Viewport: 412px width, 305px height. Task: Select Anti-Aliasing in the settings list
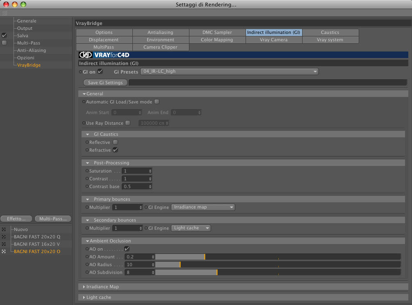point(31,50)
